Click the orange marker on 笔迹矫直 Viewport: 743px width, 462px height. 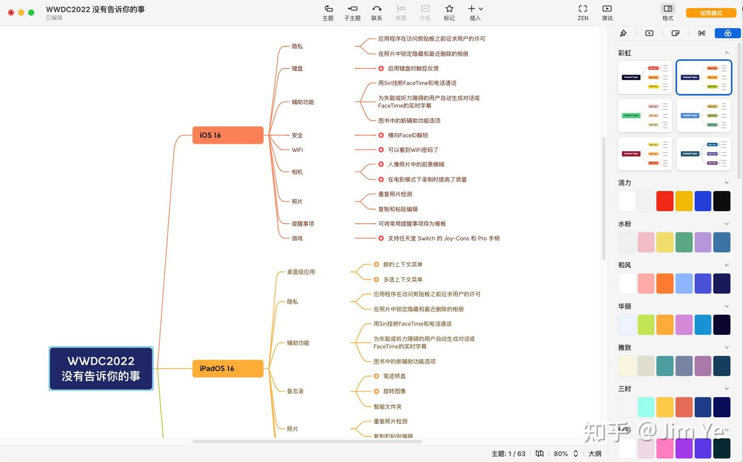(x=377, y=376)
